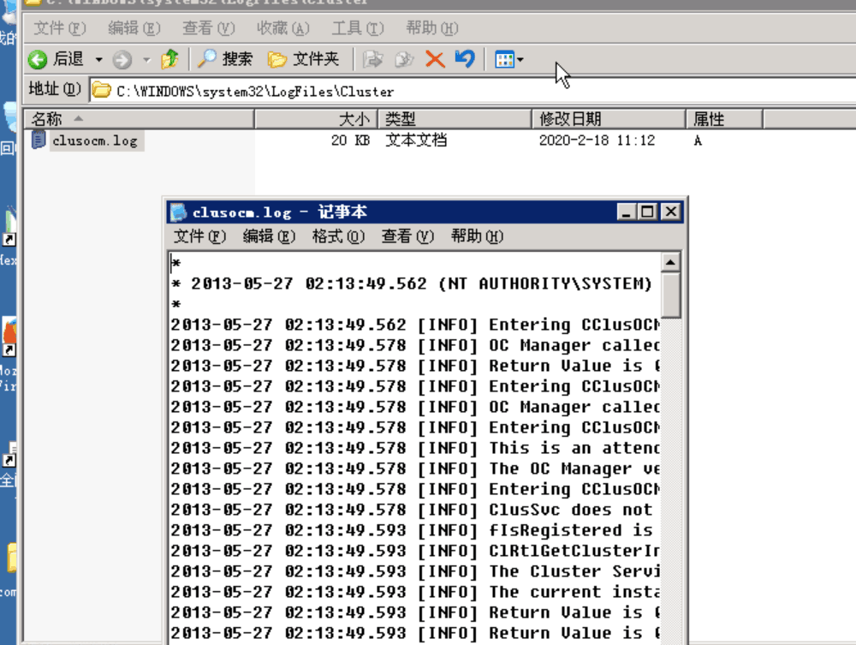The height and width of the screenshot is (645, 856).
Task: Click the address bar path field
Action: click(x=473, y=91)
